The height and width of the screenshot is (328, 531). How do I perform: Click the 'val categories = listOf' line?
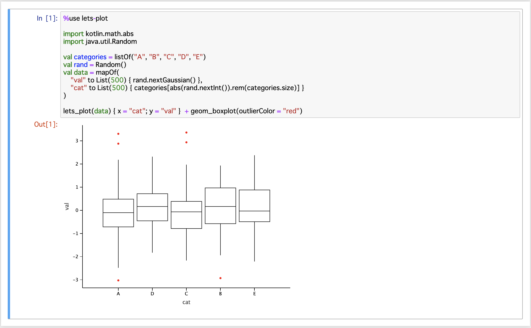click(134, 57)
